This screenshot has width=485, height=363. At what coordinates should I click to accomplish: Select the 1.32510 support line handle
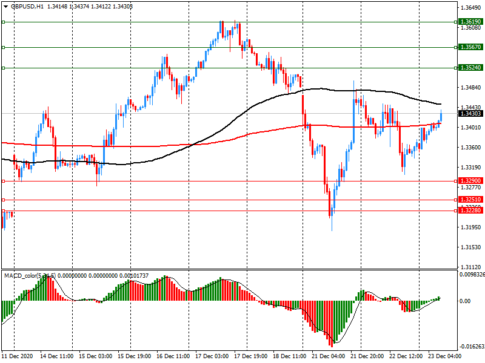click(x=3, y=200)
